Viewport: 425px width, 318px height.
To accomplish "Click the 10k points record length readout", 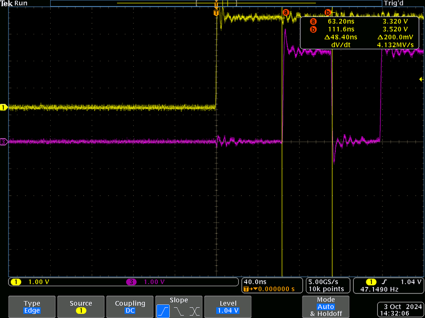I will [x=326, y=289].
